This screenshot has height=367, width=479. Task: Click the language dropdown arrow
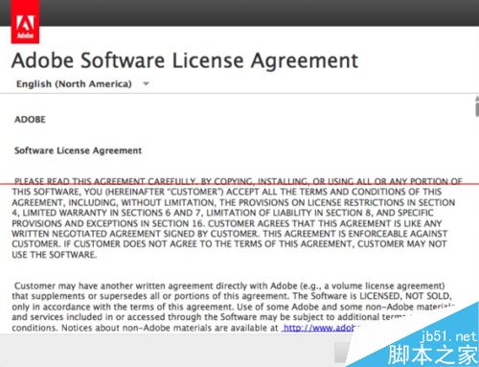click(146, 84)
